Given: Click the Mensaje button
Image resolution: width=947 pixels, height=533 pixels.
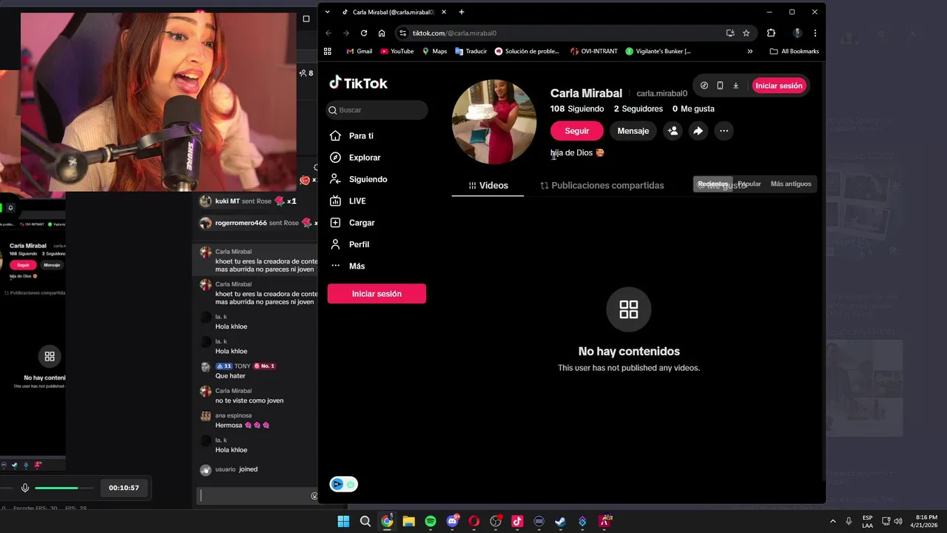Looking at the screenshot, I should pos(633,131).
